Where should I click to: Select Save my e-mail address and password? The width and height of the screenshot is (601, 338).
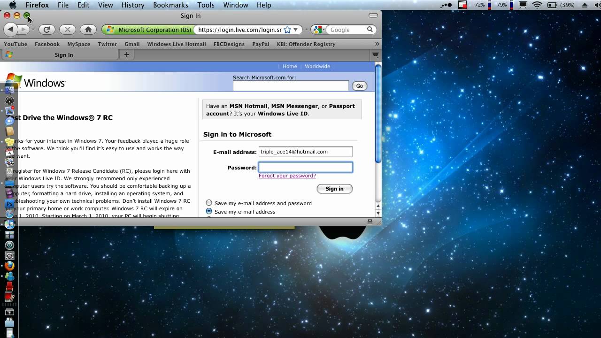pyautogui.click(x=209, y=203)
